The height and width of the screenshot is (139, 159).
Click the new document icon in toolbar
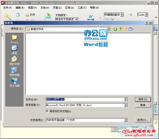pyautogui.click(x=18, y=15)
